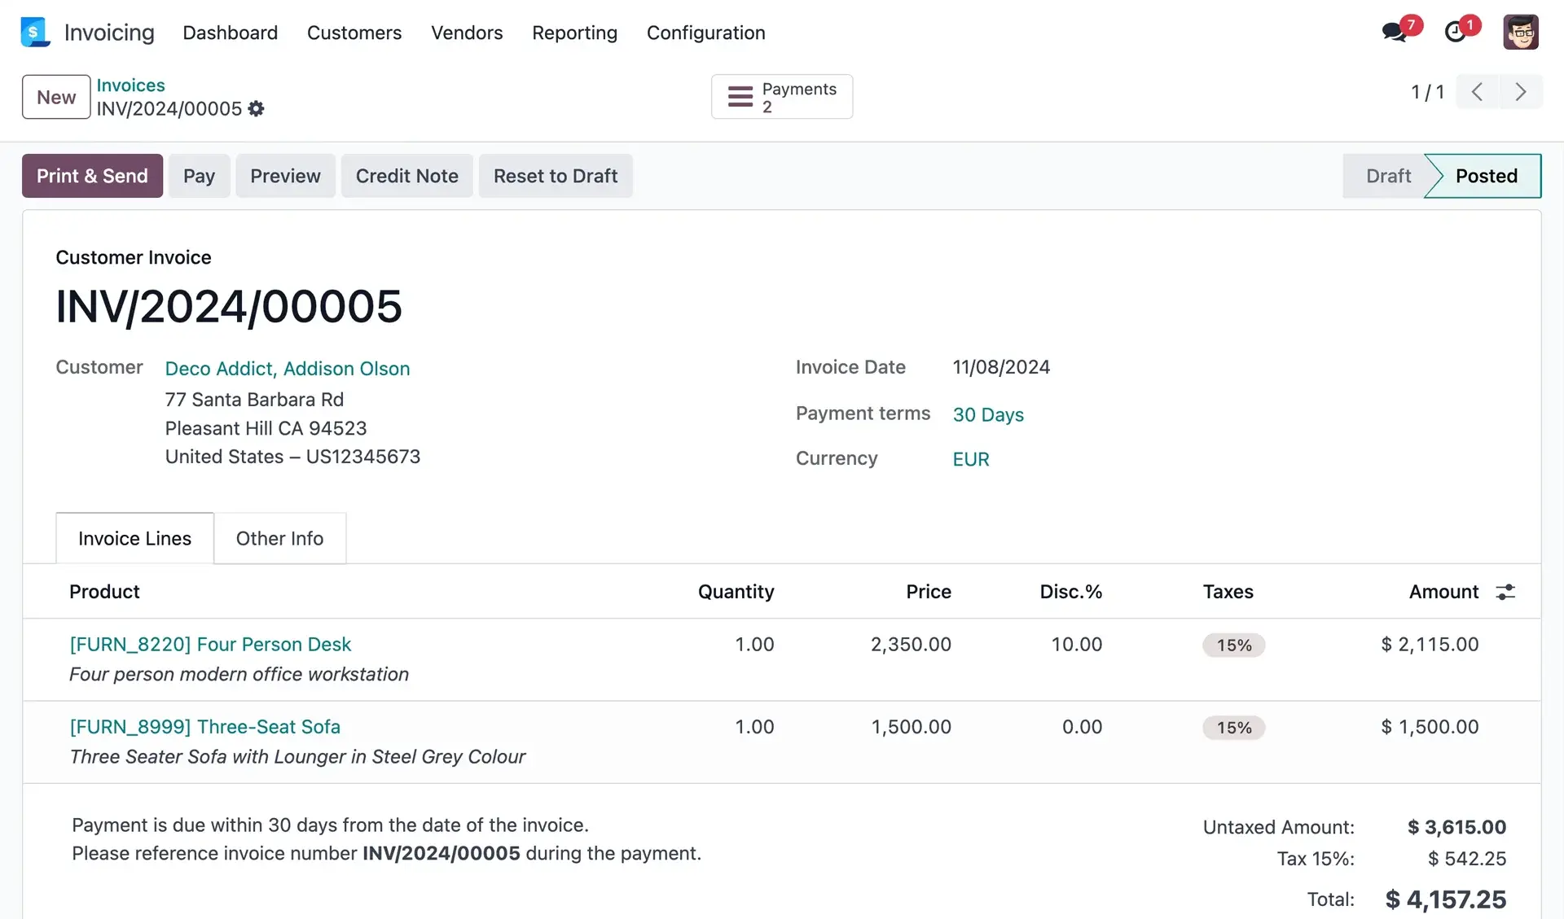The image size is (1564, 919).
Task: Open the Deco Addict customer link
Action: (287, 369)
